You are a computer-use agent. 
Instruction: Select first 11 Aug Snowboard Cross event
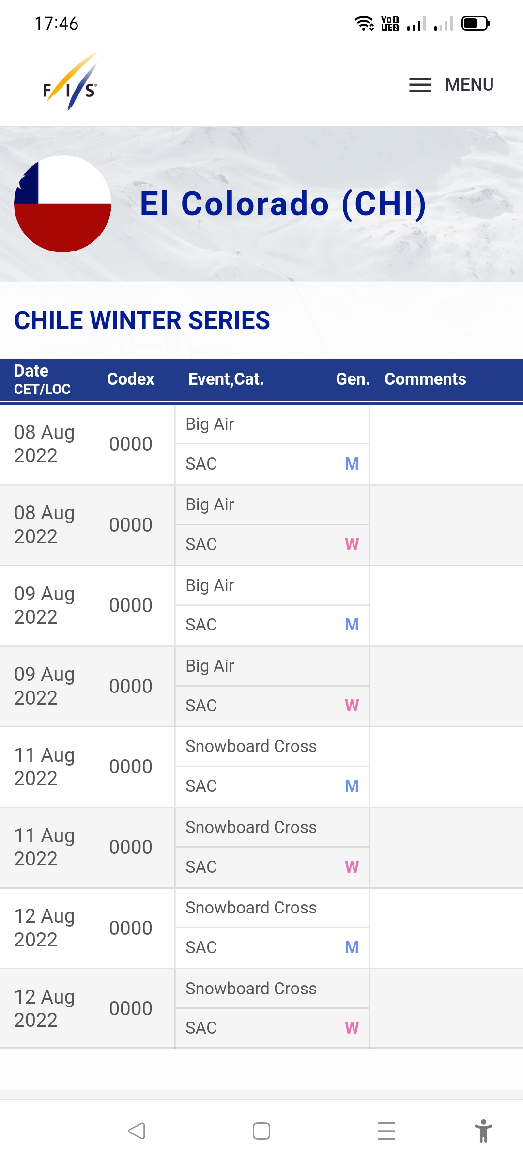[251, 746]
